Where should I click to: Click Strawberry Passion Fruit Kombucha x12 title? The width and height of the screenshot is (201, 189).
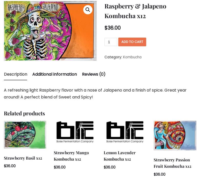click(x=172, y=163)
